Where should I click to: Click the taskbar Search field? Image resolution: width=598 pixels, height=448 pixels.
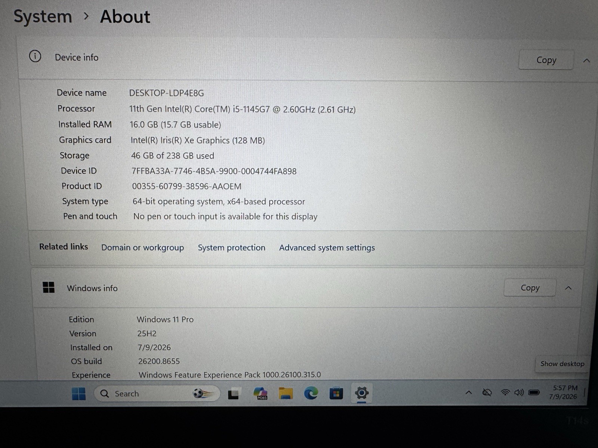(x=157, y=393)
